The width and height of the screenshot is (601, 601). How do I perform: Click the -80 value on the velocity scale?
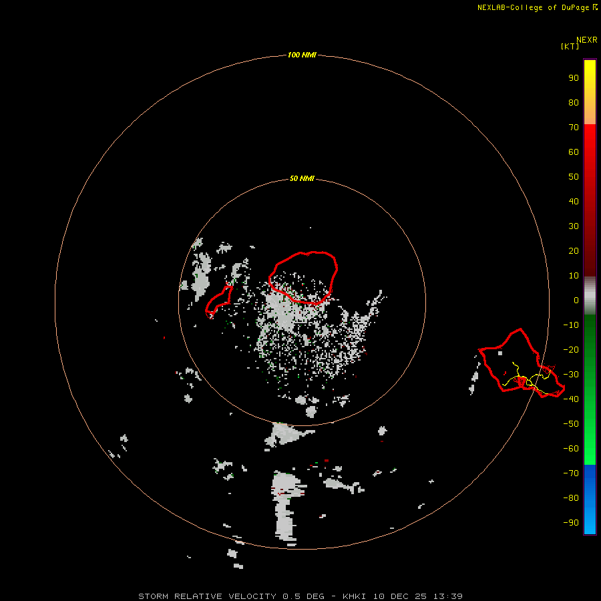coord(571,498)
